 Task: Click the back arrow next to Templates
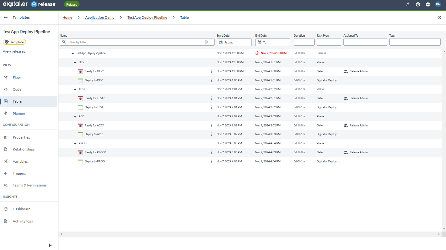[6, 18]
